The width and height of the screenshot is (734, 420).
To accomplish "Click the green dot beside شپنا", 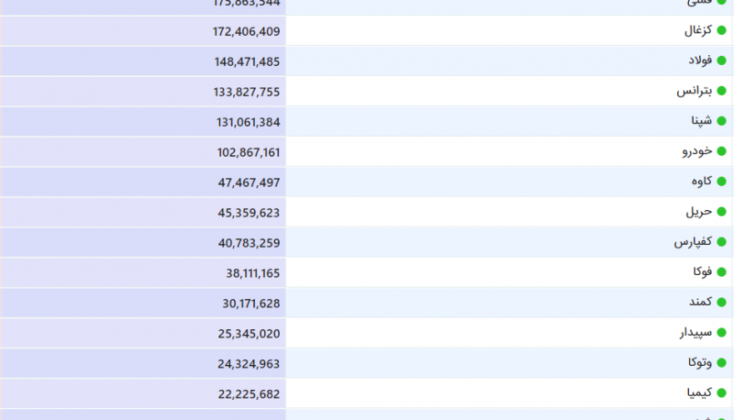I will tap(721, 121).
